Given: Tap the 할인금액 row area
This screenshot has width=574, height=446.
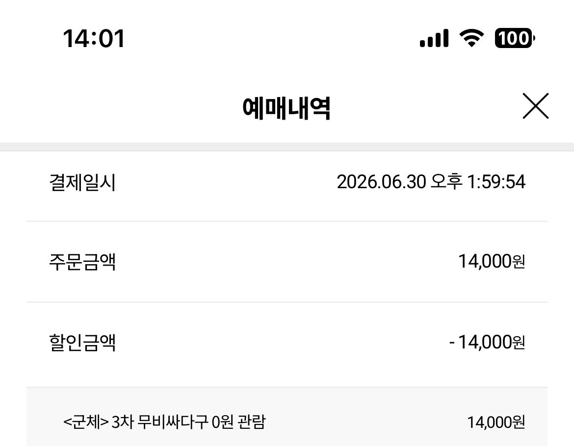Looking at the screenshot, I should 287,345.
